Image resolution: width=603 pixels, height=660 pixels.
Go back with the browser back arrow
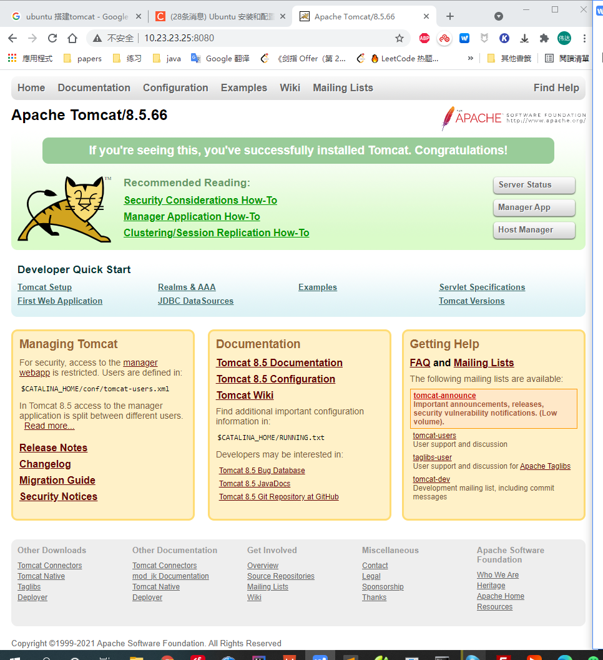coord(12,38)
